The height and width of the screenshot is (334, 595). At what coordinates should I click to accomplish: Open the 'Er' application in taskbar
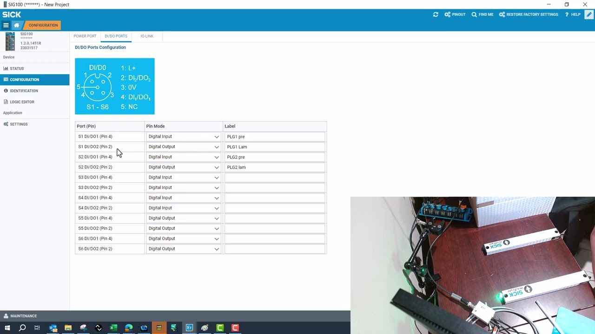tap(189, 328)
